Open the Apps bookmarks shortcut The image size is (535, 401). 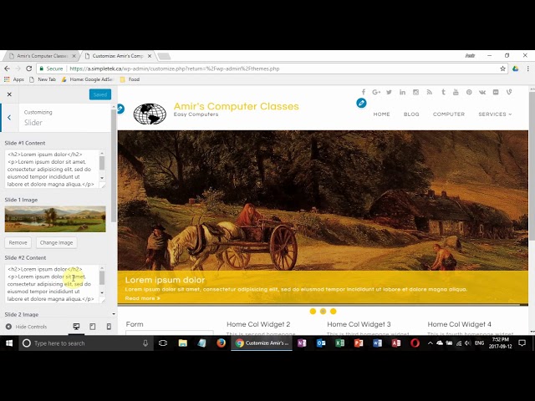[x=14, y=79]
